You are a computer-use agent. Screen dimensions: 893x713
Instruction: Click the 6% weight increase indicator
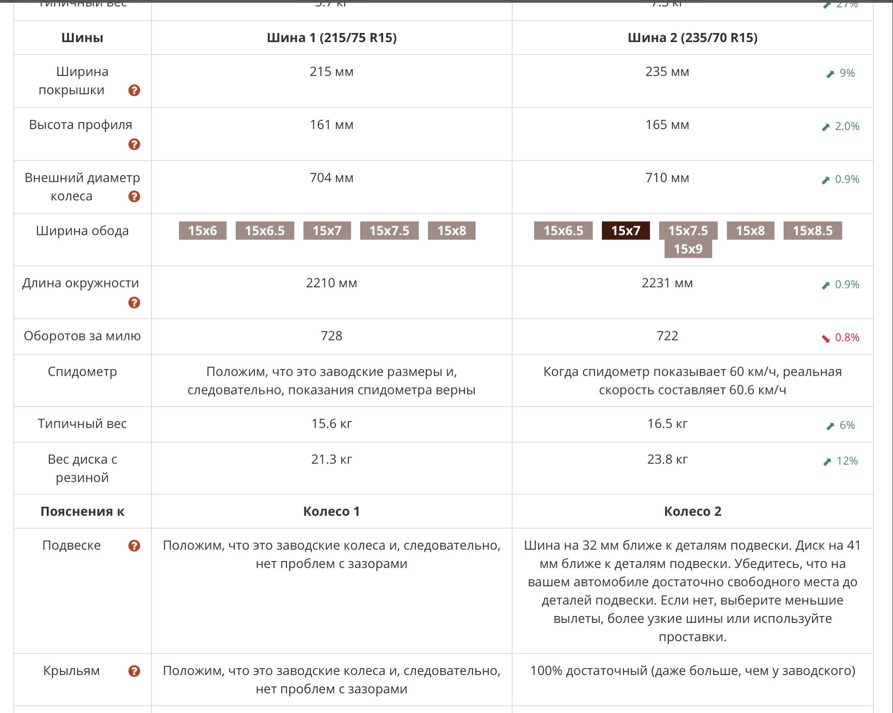tap(841, 426)
